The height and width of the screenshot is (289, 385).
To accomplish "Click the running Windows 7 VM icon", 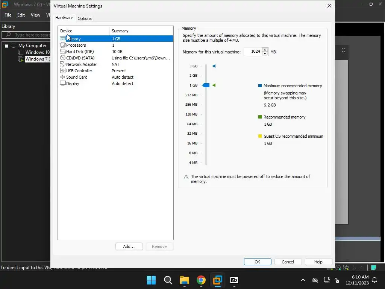I will point(21,59).
